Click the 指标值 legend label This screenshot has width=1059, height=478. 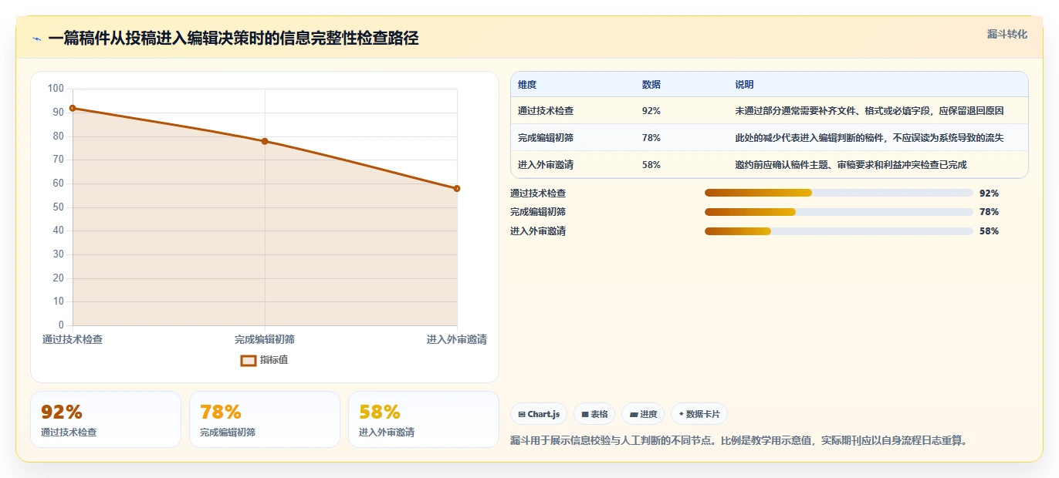[x=274, y=360]
